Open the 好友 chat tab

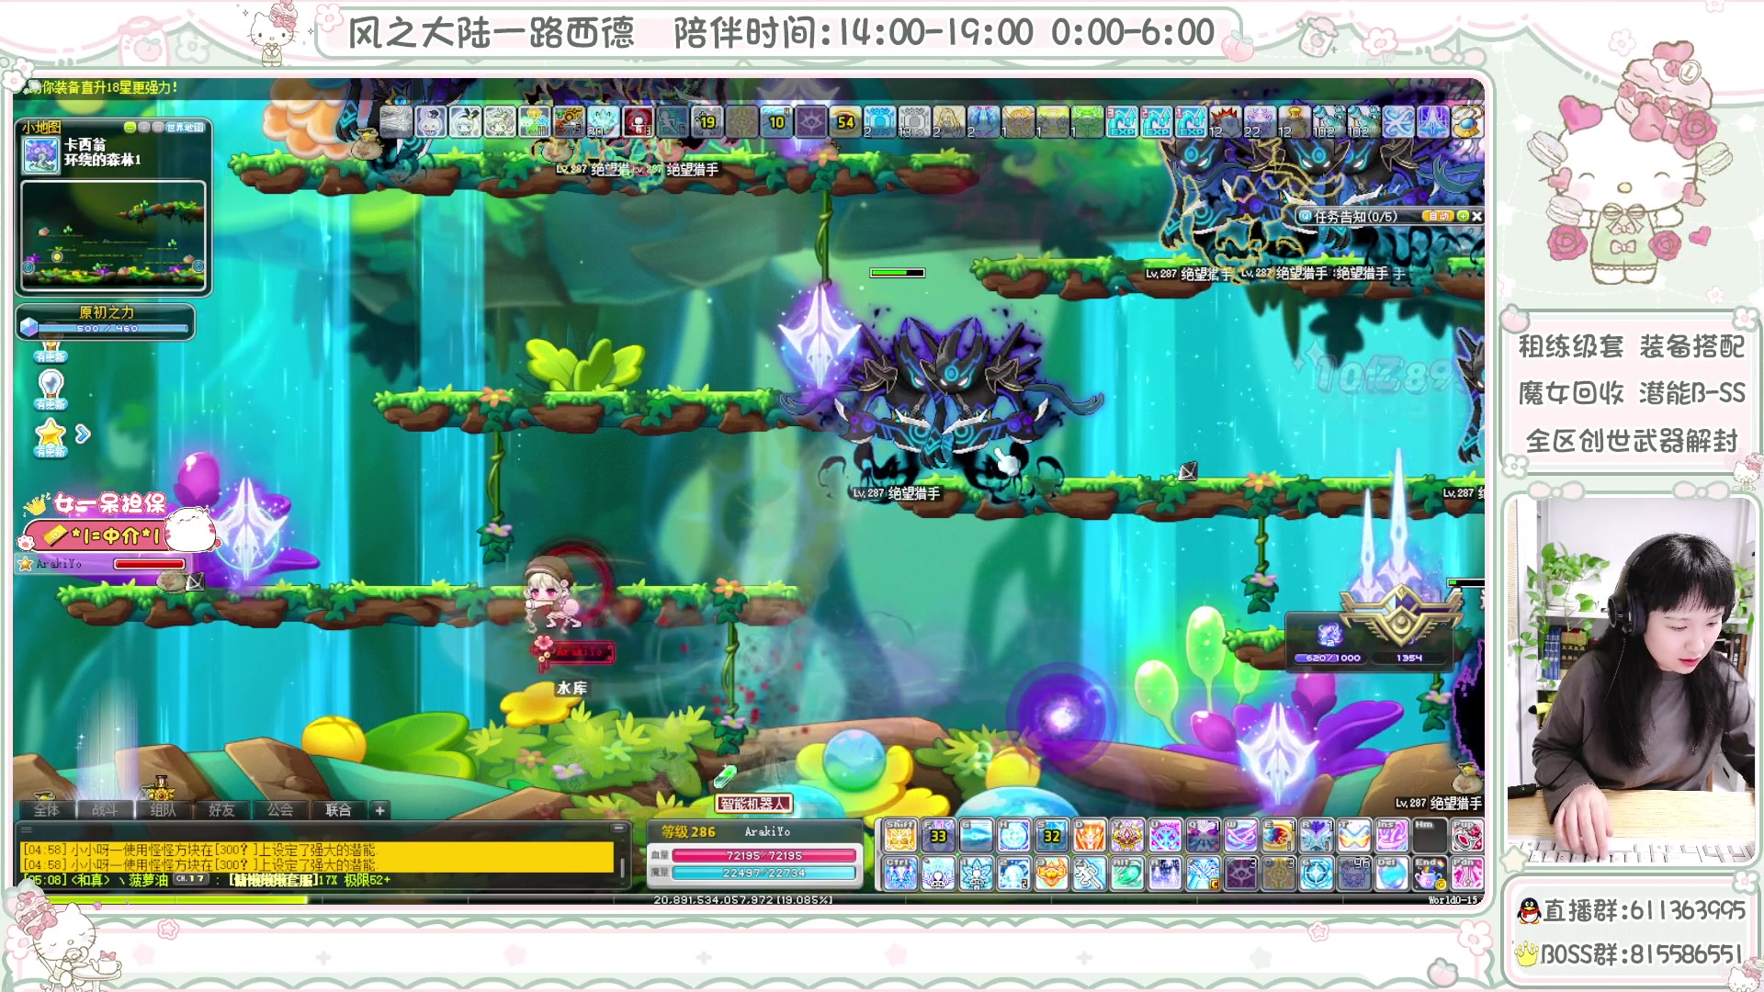221,810
